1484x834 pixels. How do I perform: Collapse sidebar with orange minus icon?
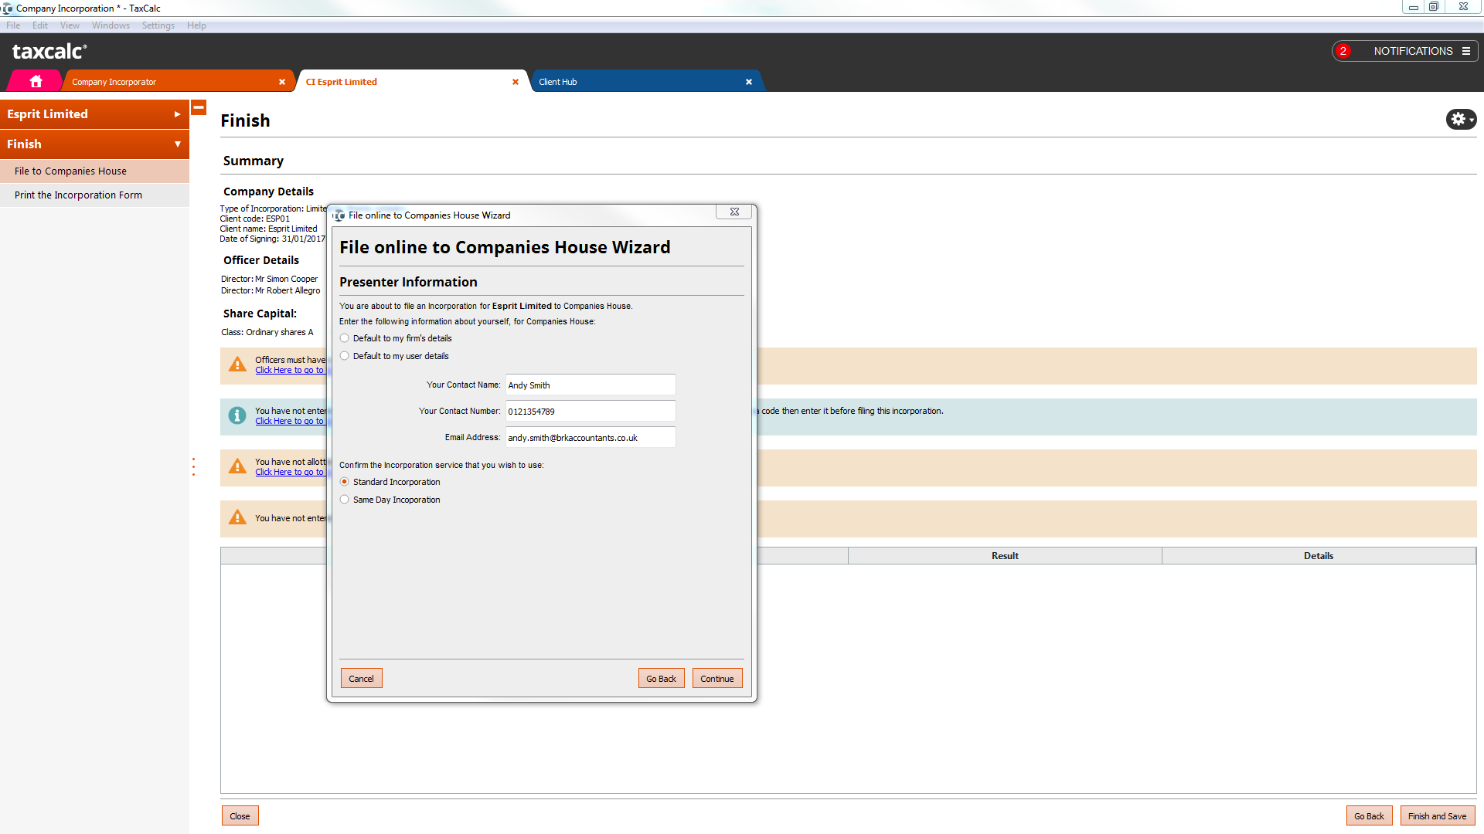pos(199,108)
